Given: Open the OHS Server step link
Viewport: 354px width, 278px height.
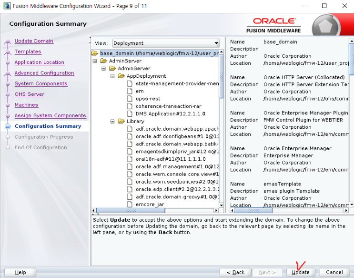Looking at the screenshot, I should tap(30, 94).
